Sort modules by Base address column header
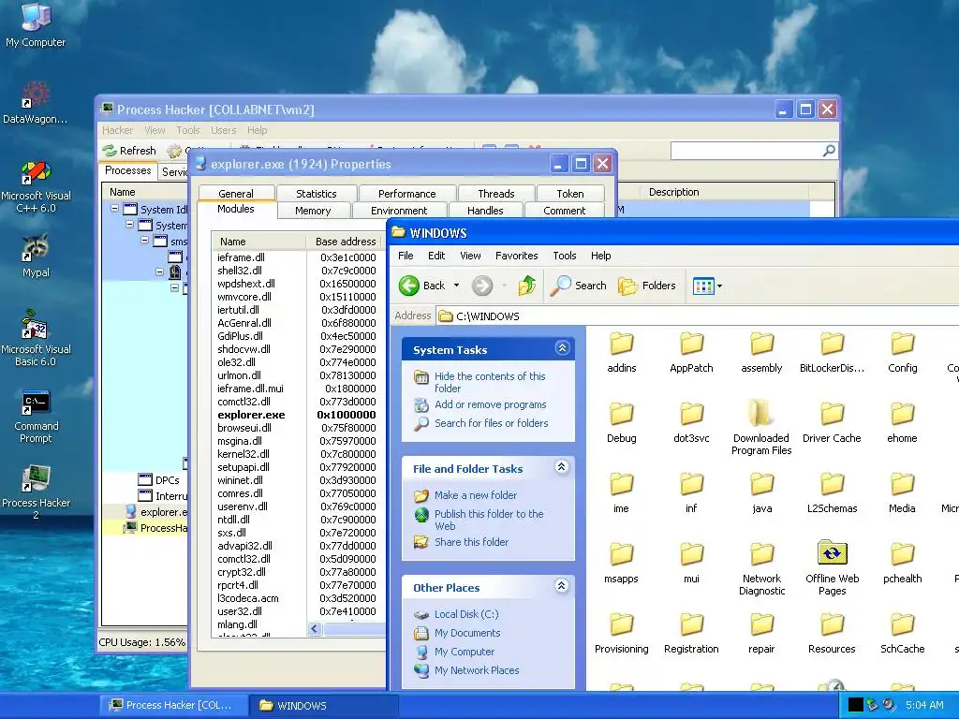This screenshot has width=959, height=719. 345,242
